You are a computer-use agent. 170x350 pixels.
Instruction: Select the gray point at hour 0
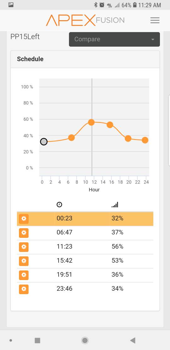coord(44,142)
